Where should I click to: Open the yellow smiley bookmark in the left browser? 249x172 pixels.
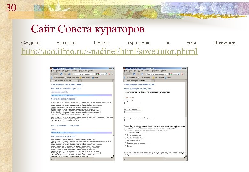[86, 78]
